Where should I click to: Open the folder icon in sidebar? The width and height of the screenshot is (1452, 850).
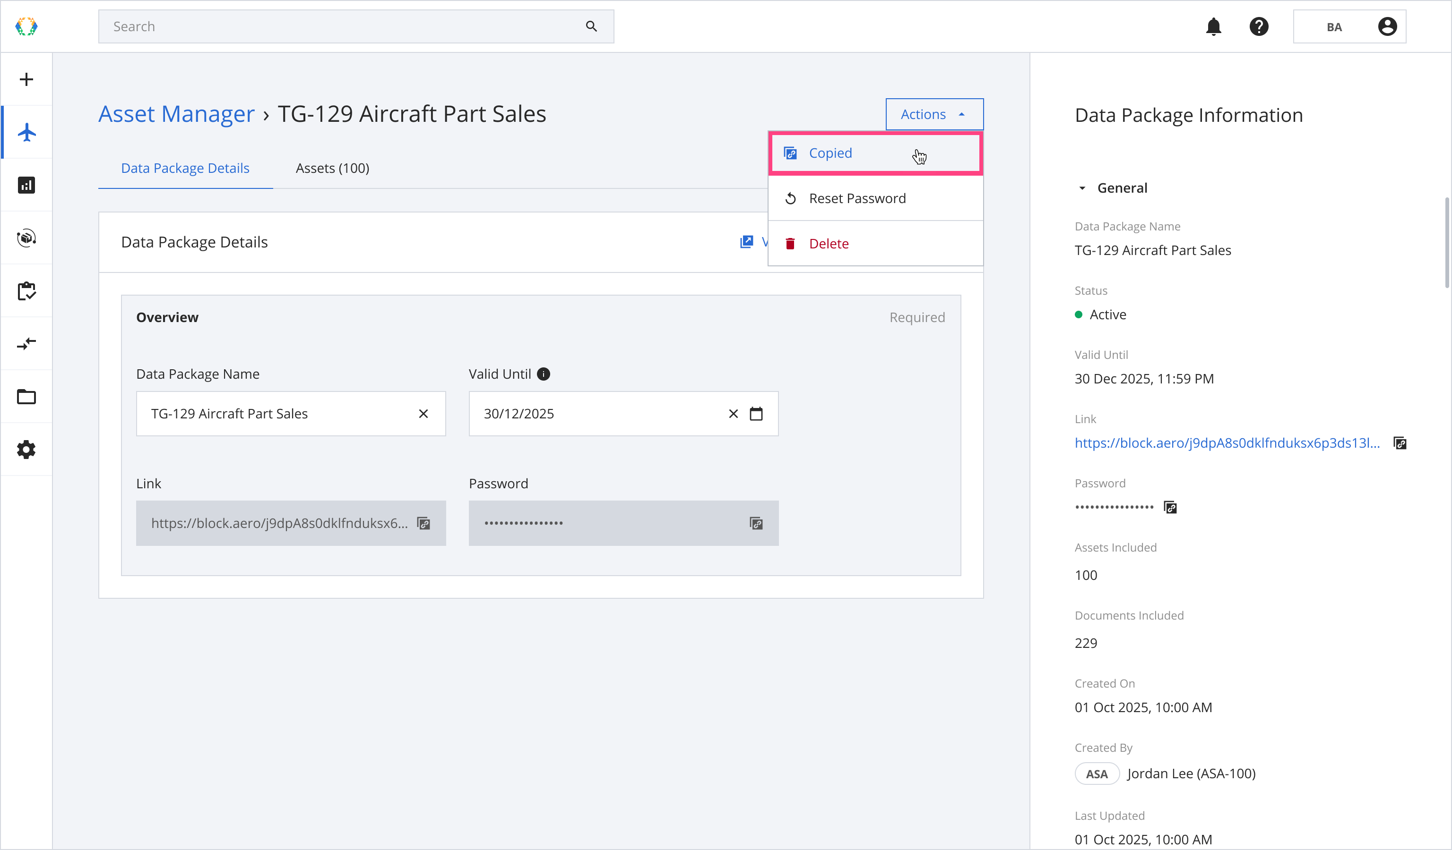click(26, 397)
